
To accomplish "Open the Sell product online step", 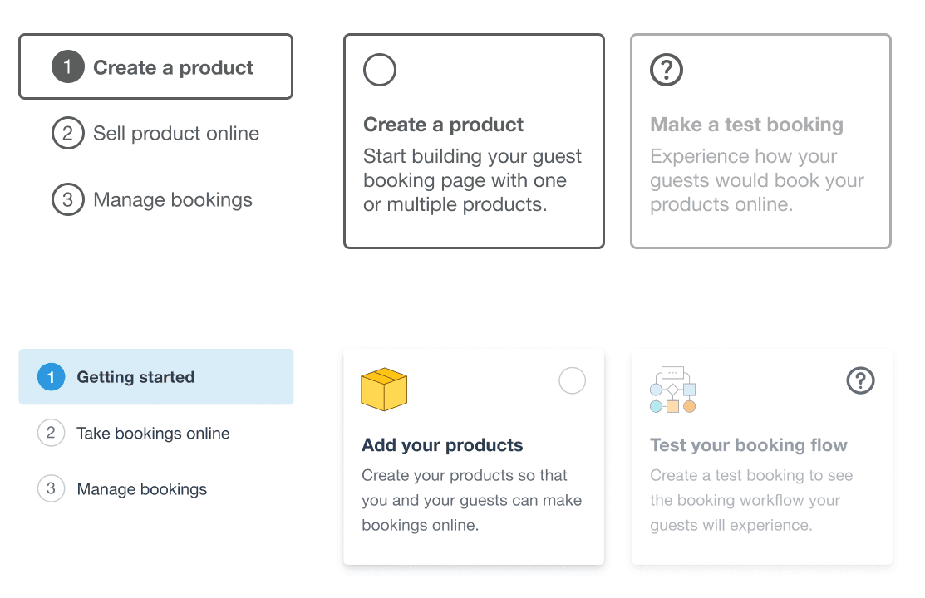I will point(176,134).
